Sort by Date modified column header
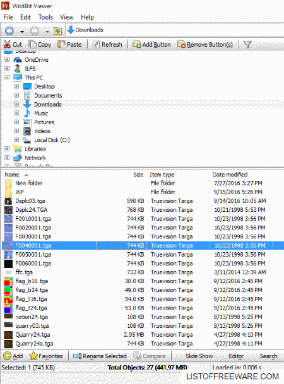This screenshot has width=284, height=384. click(x=230, y=175)
